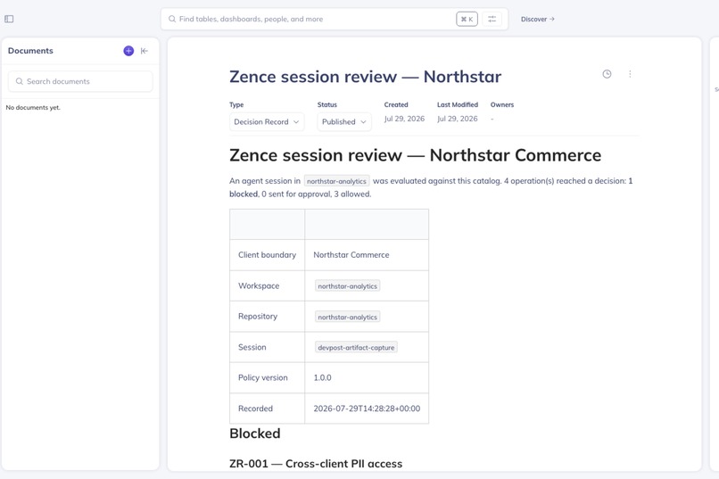Viewport: 719px width, 479px height.
Task: Click the Recorded row label
Action: 255,409
